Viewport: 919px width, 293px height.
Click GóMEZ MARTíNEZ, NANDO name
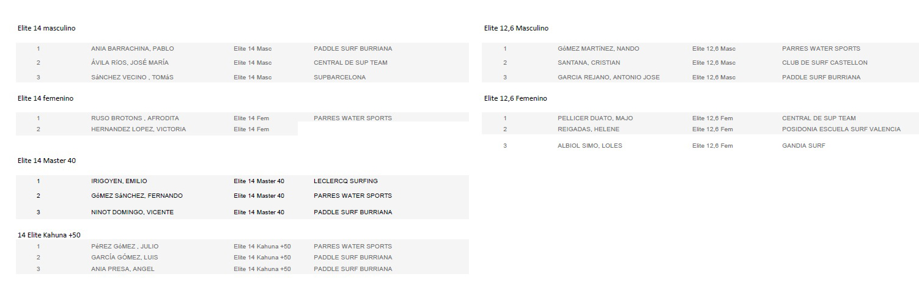click(x=599, y=49)
